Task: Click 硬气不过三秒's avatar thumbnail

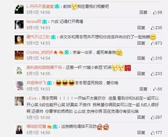Action: coord(19,40)
